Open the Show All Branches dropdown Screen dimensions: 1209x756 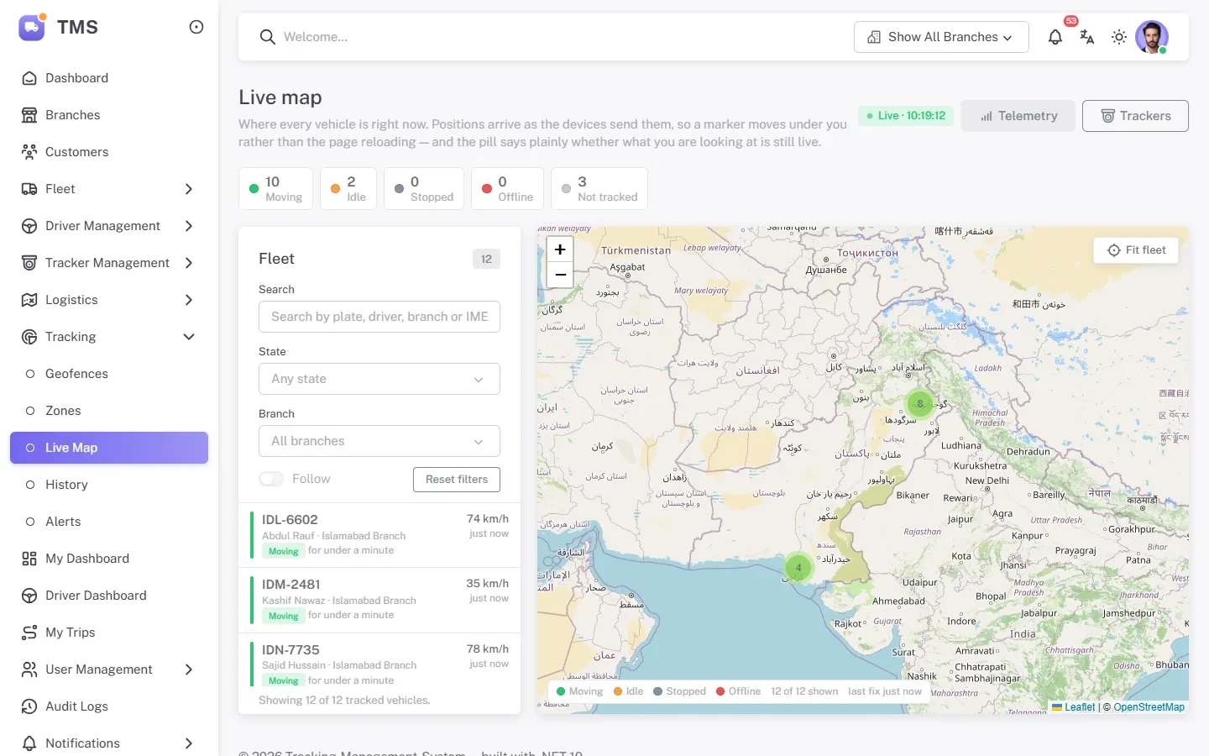[x=941, y=37]
